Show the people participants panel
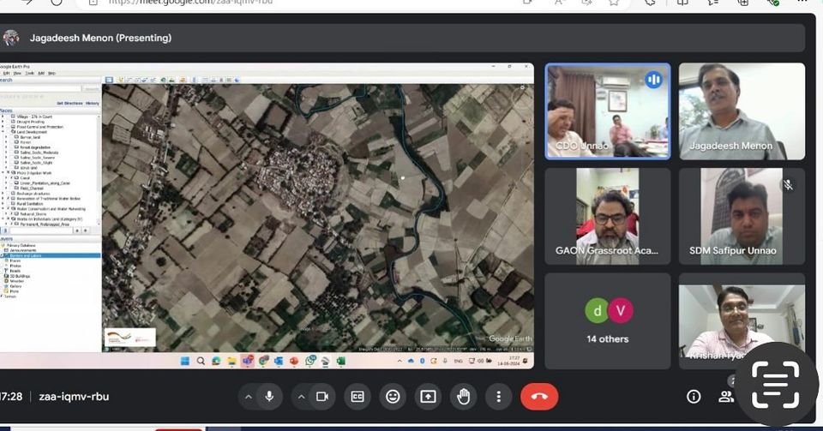The width and height of the screenshot is (823, 431). click(726, 397)
